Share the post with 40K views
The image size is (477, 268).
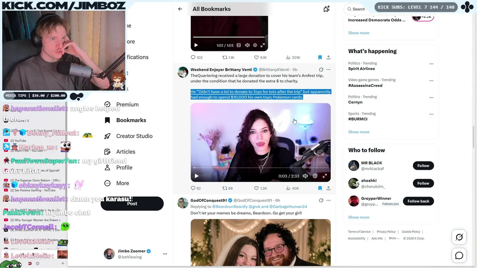[328, 188]
